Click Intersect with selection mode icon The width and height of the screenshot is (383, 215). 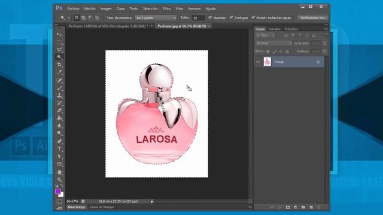click(97, 17)
